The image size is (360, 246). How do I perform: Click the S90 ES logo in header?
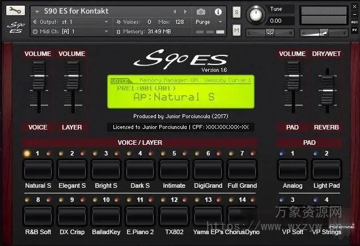click(16, 28)
